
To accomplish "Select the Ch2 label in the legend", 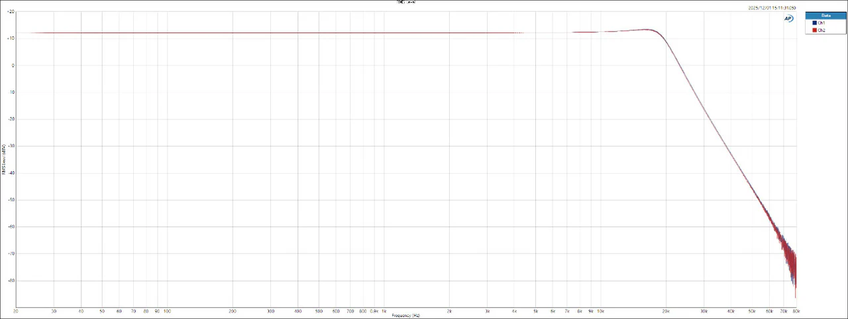I will [x=821, y=30].
